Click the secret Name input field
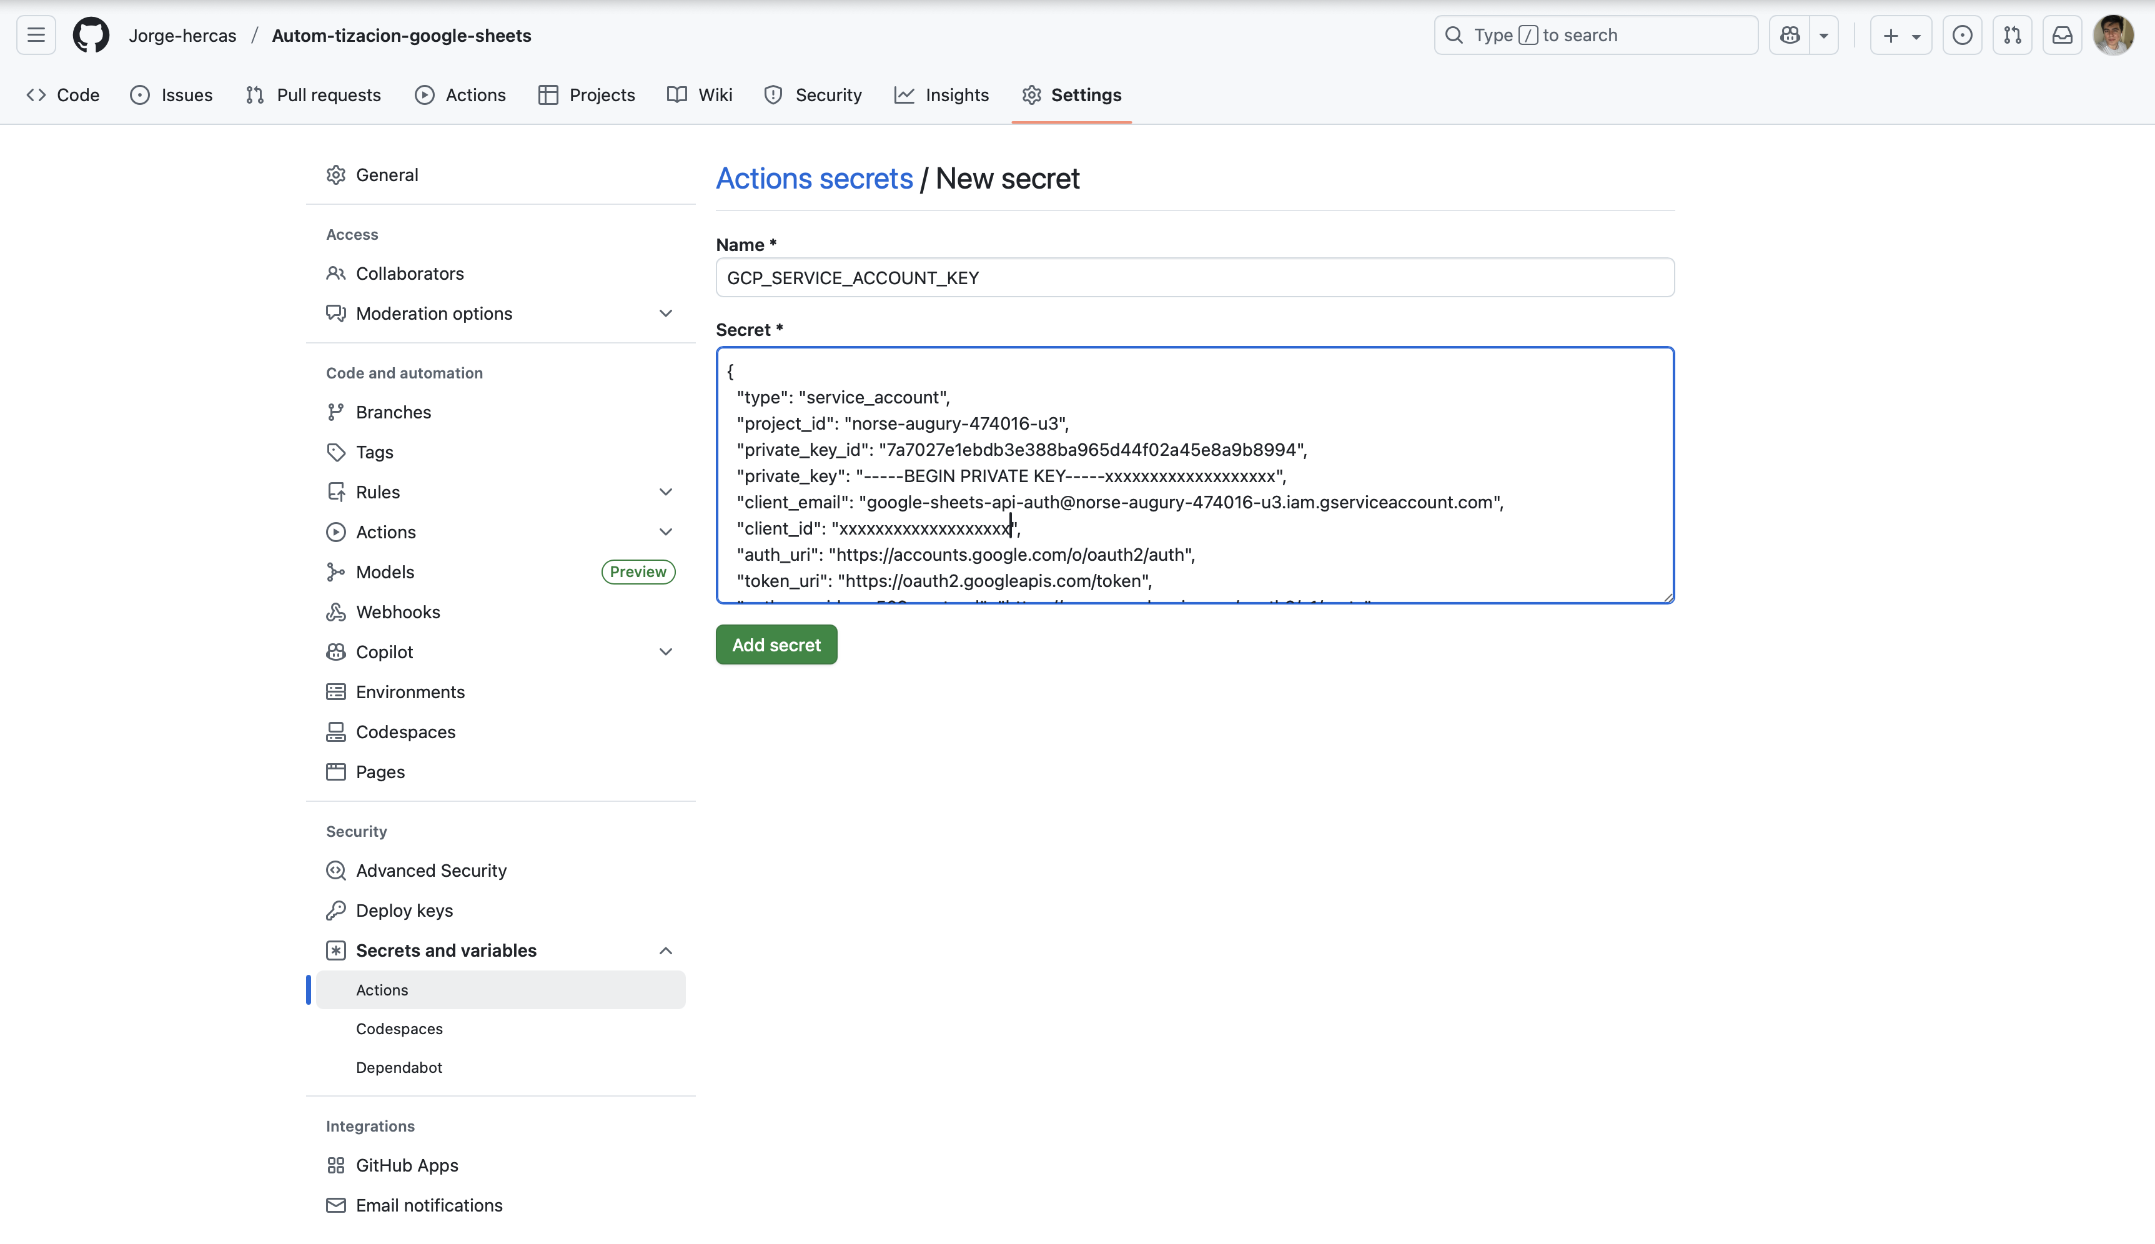2155x1244 pixels. 1194,278
